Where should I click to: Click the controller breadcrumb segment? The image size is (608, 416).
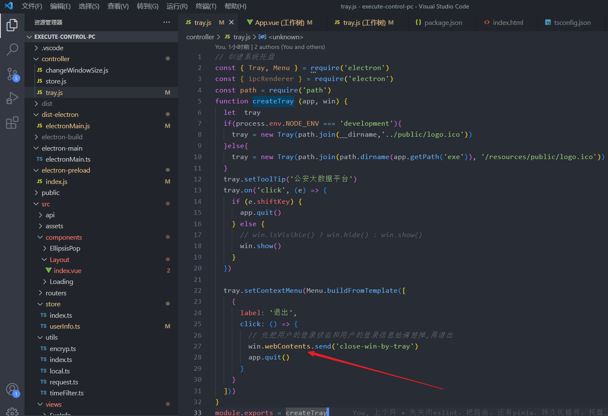pyautogui.click(x=200, y=37)
